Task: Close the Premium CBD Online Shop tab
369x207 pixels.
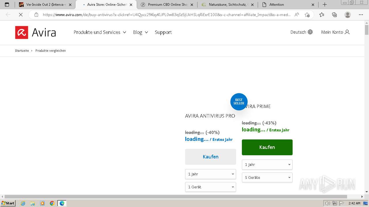Action: pyautogui.click(x=192, y=5)
